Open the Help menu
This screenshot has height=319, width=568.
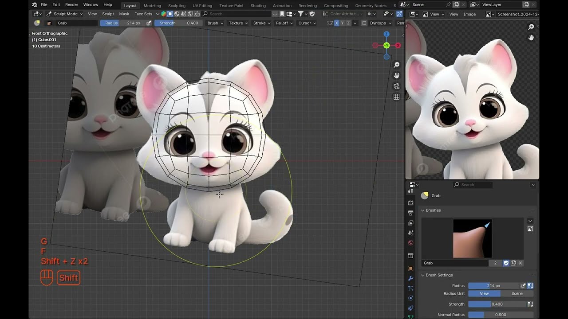tap(107, 5)
